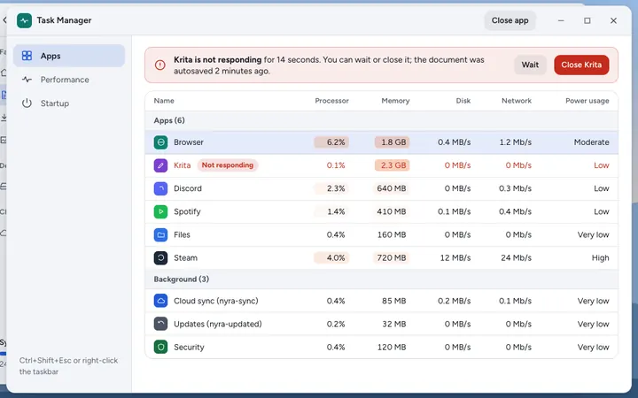Select the Security process name
The height and width of the screenshot is (398, 638).
click(189, 348)
